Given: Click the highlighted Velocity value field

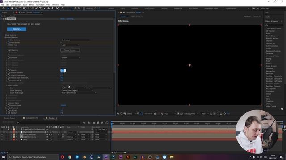Looking at the screenshot, I should pyautogui.click(x=63, y=70).
